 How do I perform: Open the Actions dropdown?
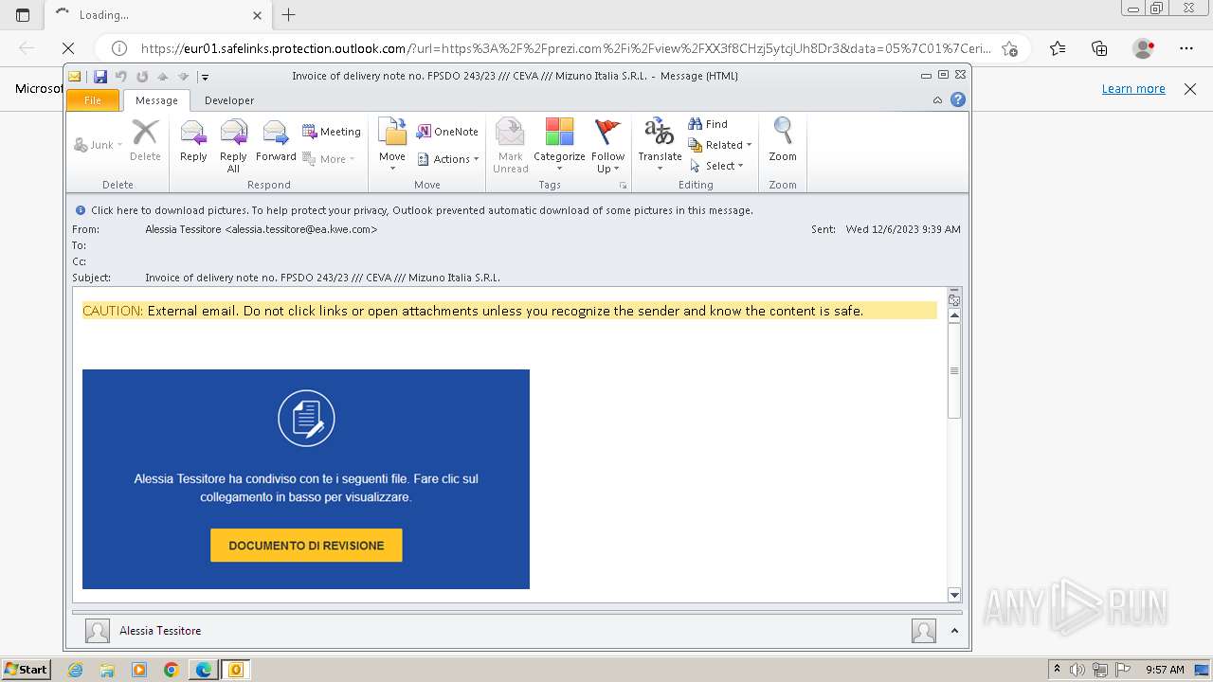point(448,159)
